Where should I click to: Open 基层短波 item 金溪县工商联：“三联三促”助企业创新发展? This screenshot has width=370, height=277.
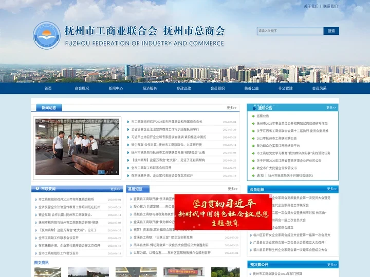[163, 238]
